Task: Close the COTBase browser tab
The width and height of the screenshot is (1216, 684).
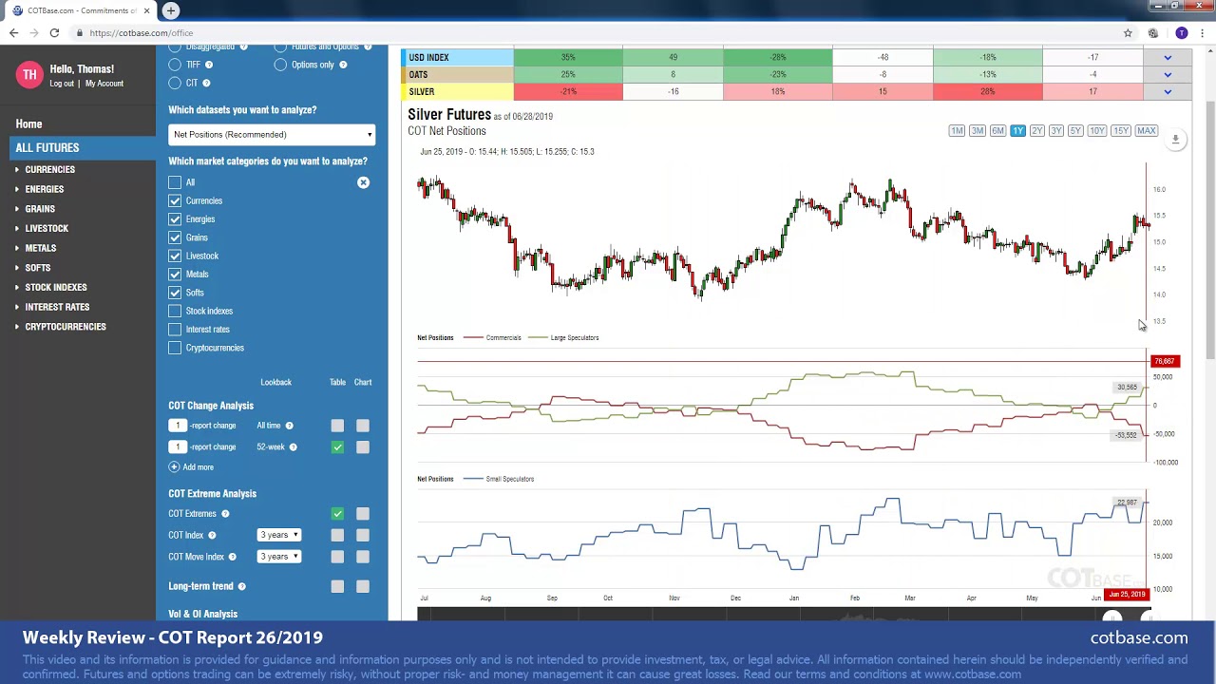Action: pyautogui.click(x=146, y=10)
